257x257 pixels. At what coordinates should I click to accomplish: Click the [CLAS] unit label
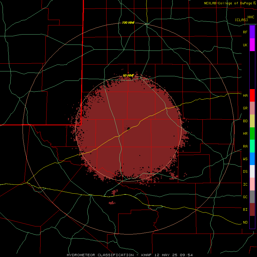tap(241, 20)
